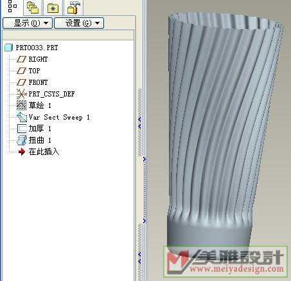This screenshot has height=281, width=291.
Task: Select the Var Sect Sweep 1 feature icon
Action: coord(22,117)
